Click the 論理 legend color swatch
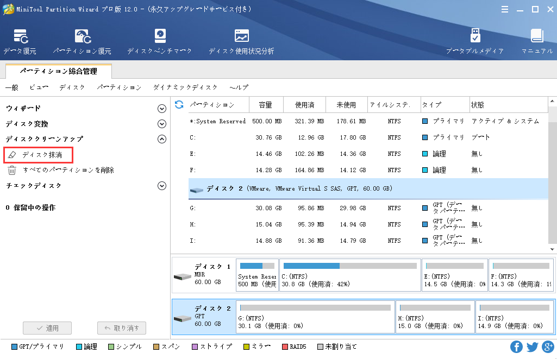Screen dimensions: 557x359 pyautogui.click(x=79, y=347)
